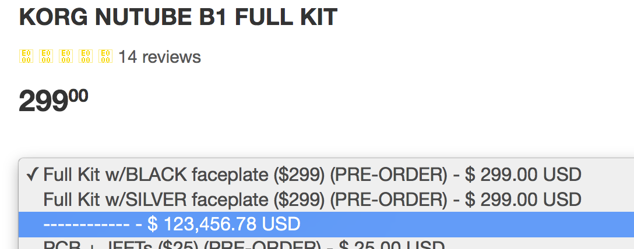Click the dashed separator line in highlighted row

(86, 225)
